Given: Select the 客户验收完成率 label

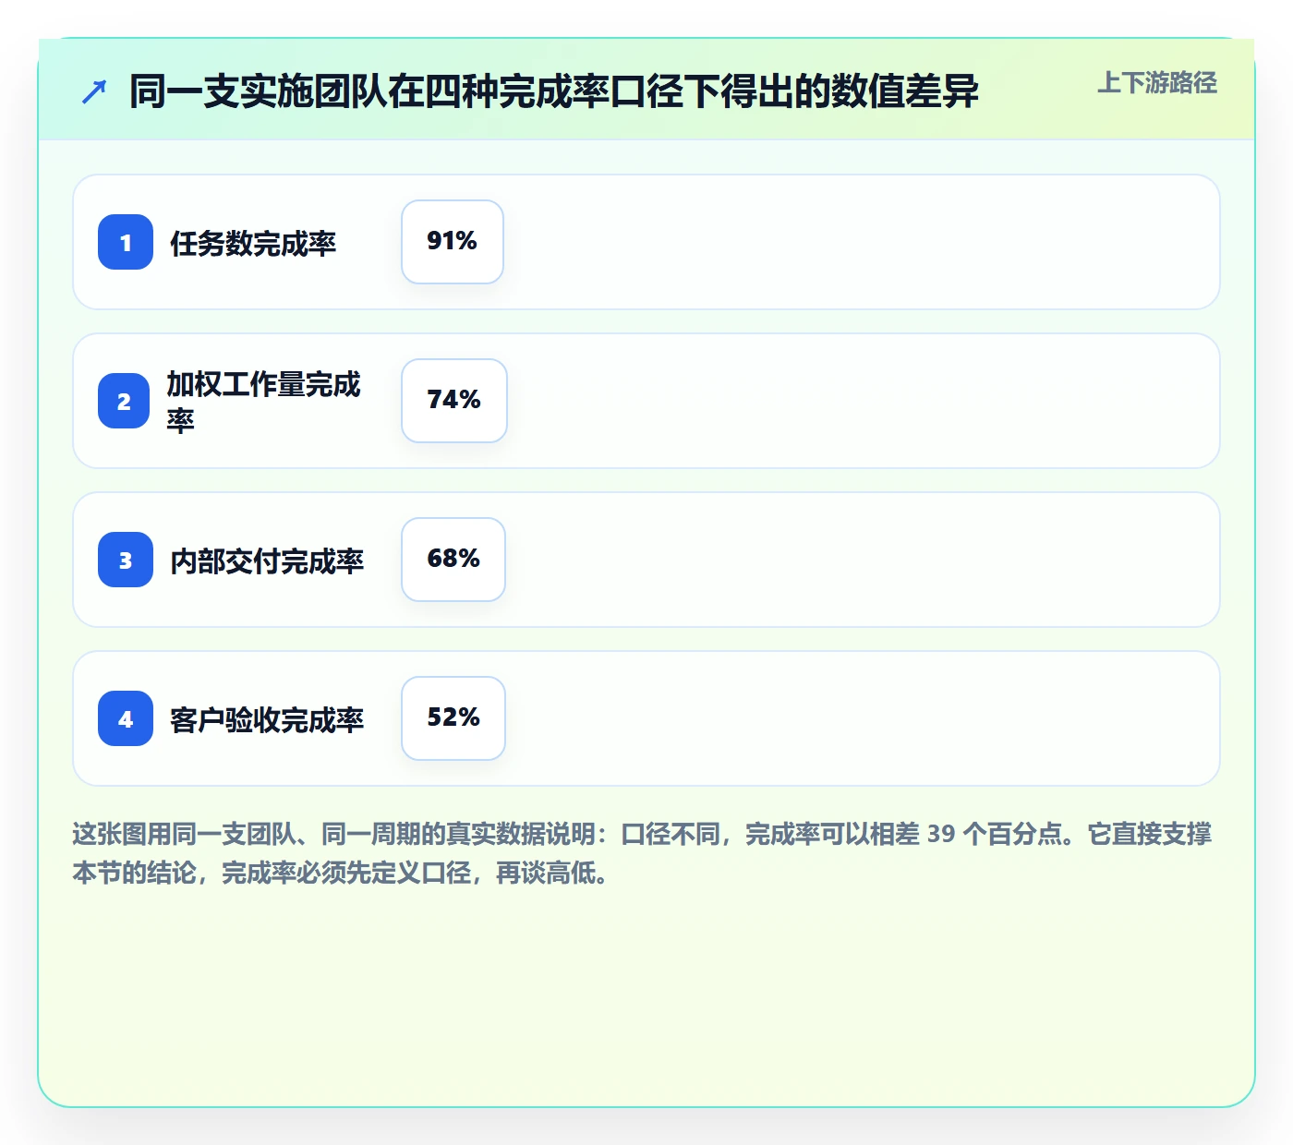Looking at the screenshot, I should point(267,719).
